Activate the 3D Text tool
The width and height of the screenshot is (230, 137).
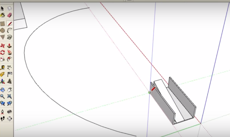[9, 81]
